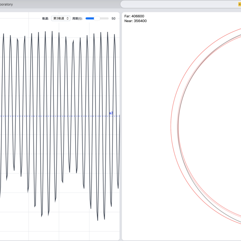
Task: Click the blue dashed a3 reference line
Action: coord(62,116)
